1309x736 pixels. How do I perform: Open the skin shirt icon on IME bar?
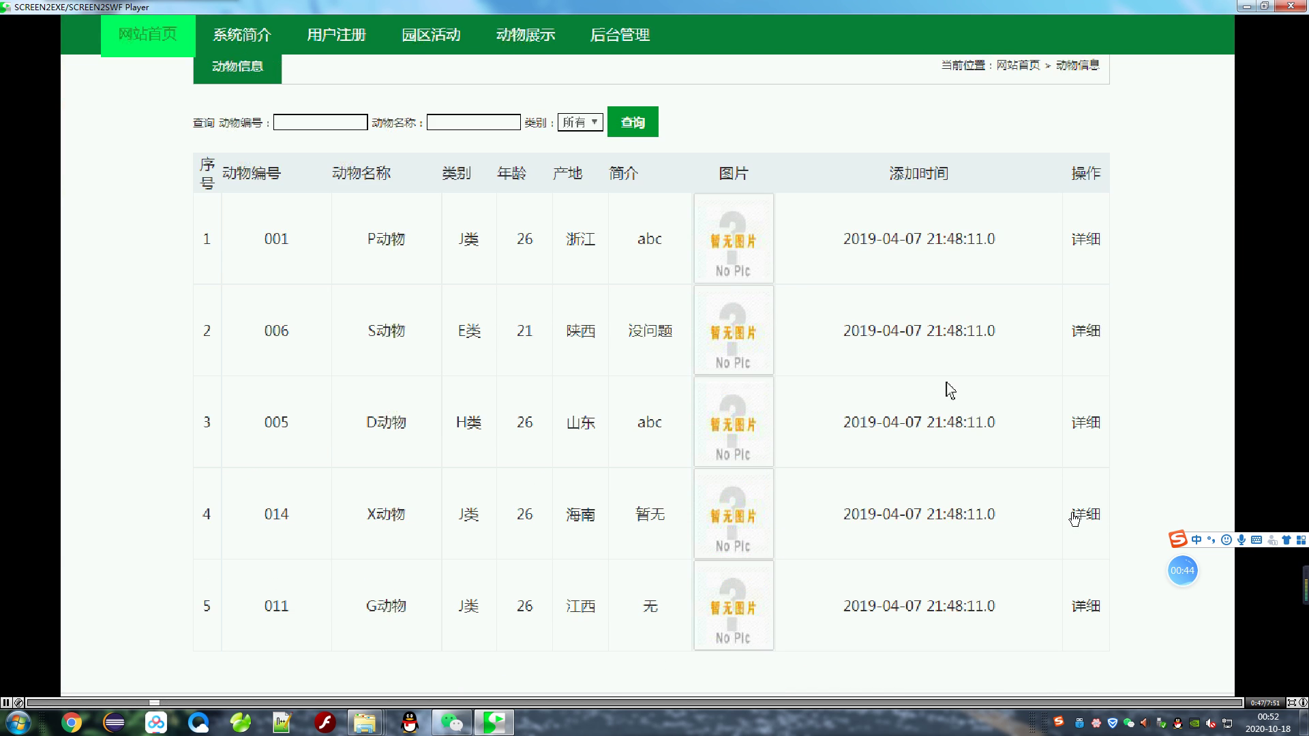click(1287, 540)
